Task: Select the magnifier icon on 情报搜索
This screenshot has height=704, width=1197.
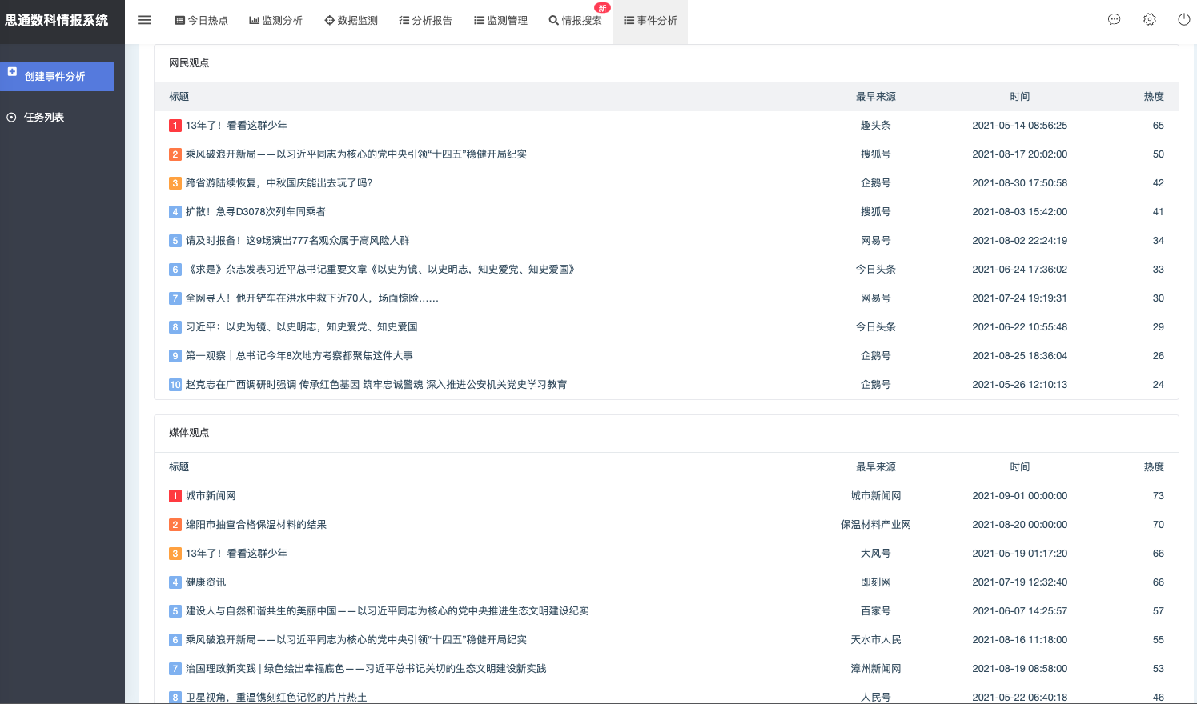Action: click(554, 20)
